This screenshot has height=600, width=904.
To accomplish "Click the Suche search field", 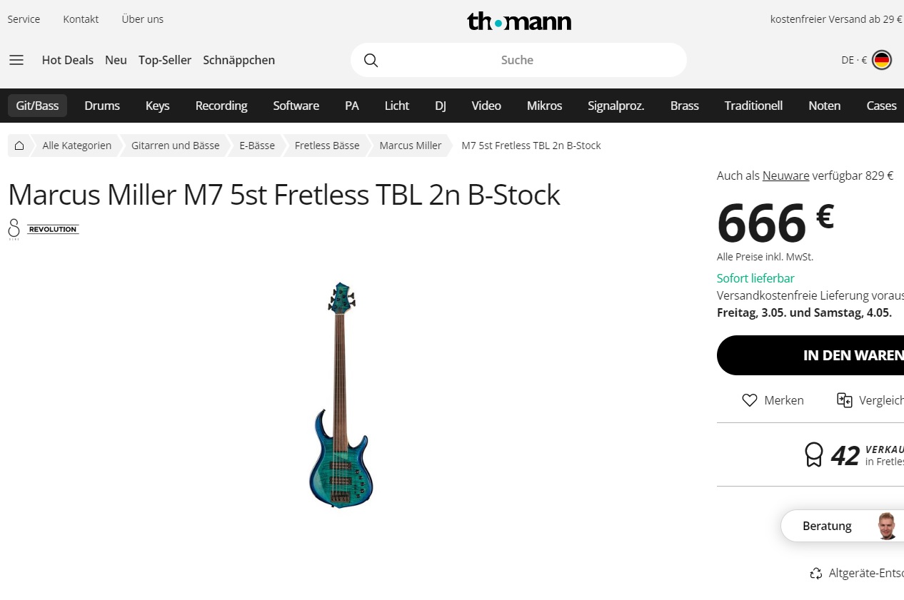I will 518,60.
